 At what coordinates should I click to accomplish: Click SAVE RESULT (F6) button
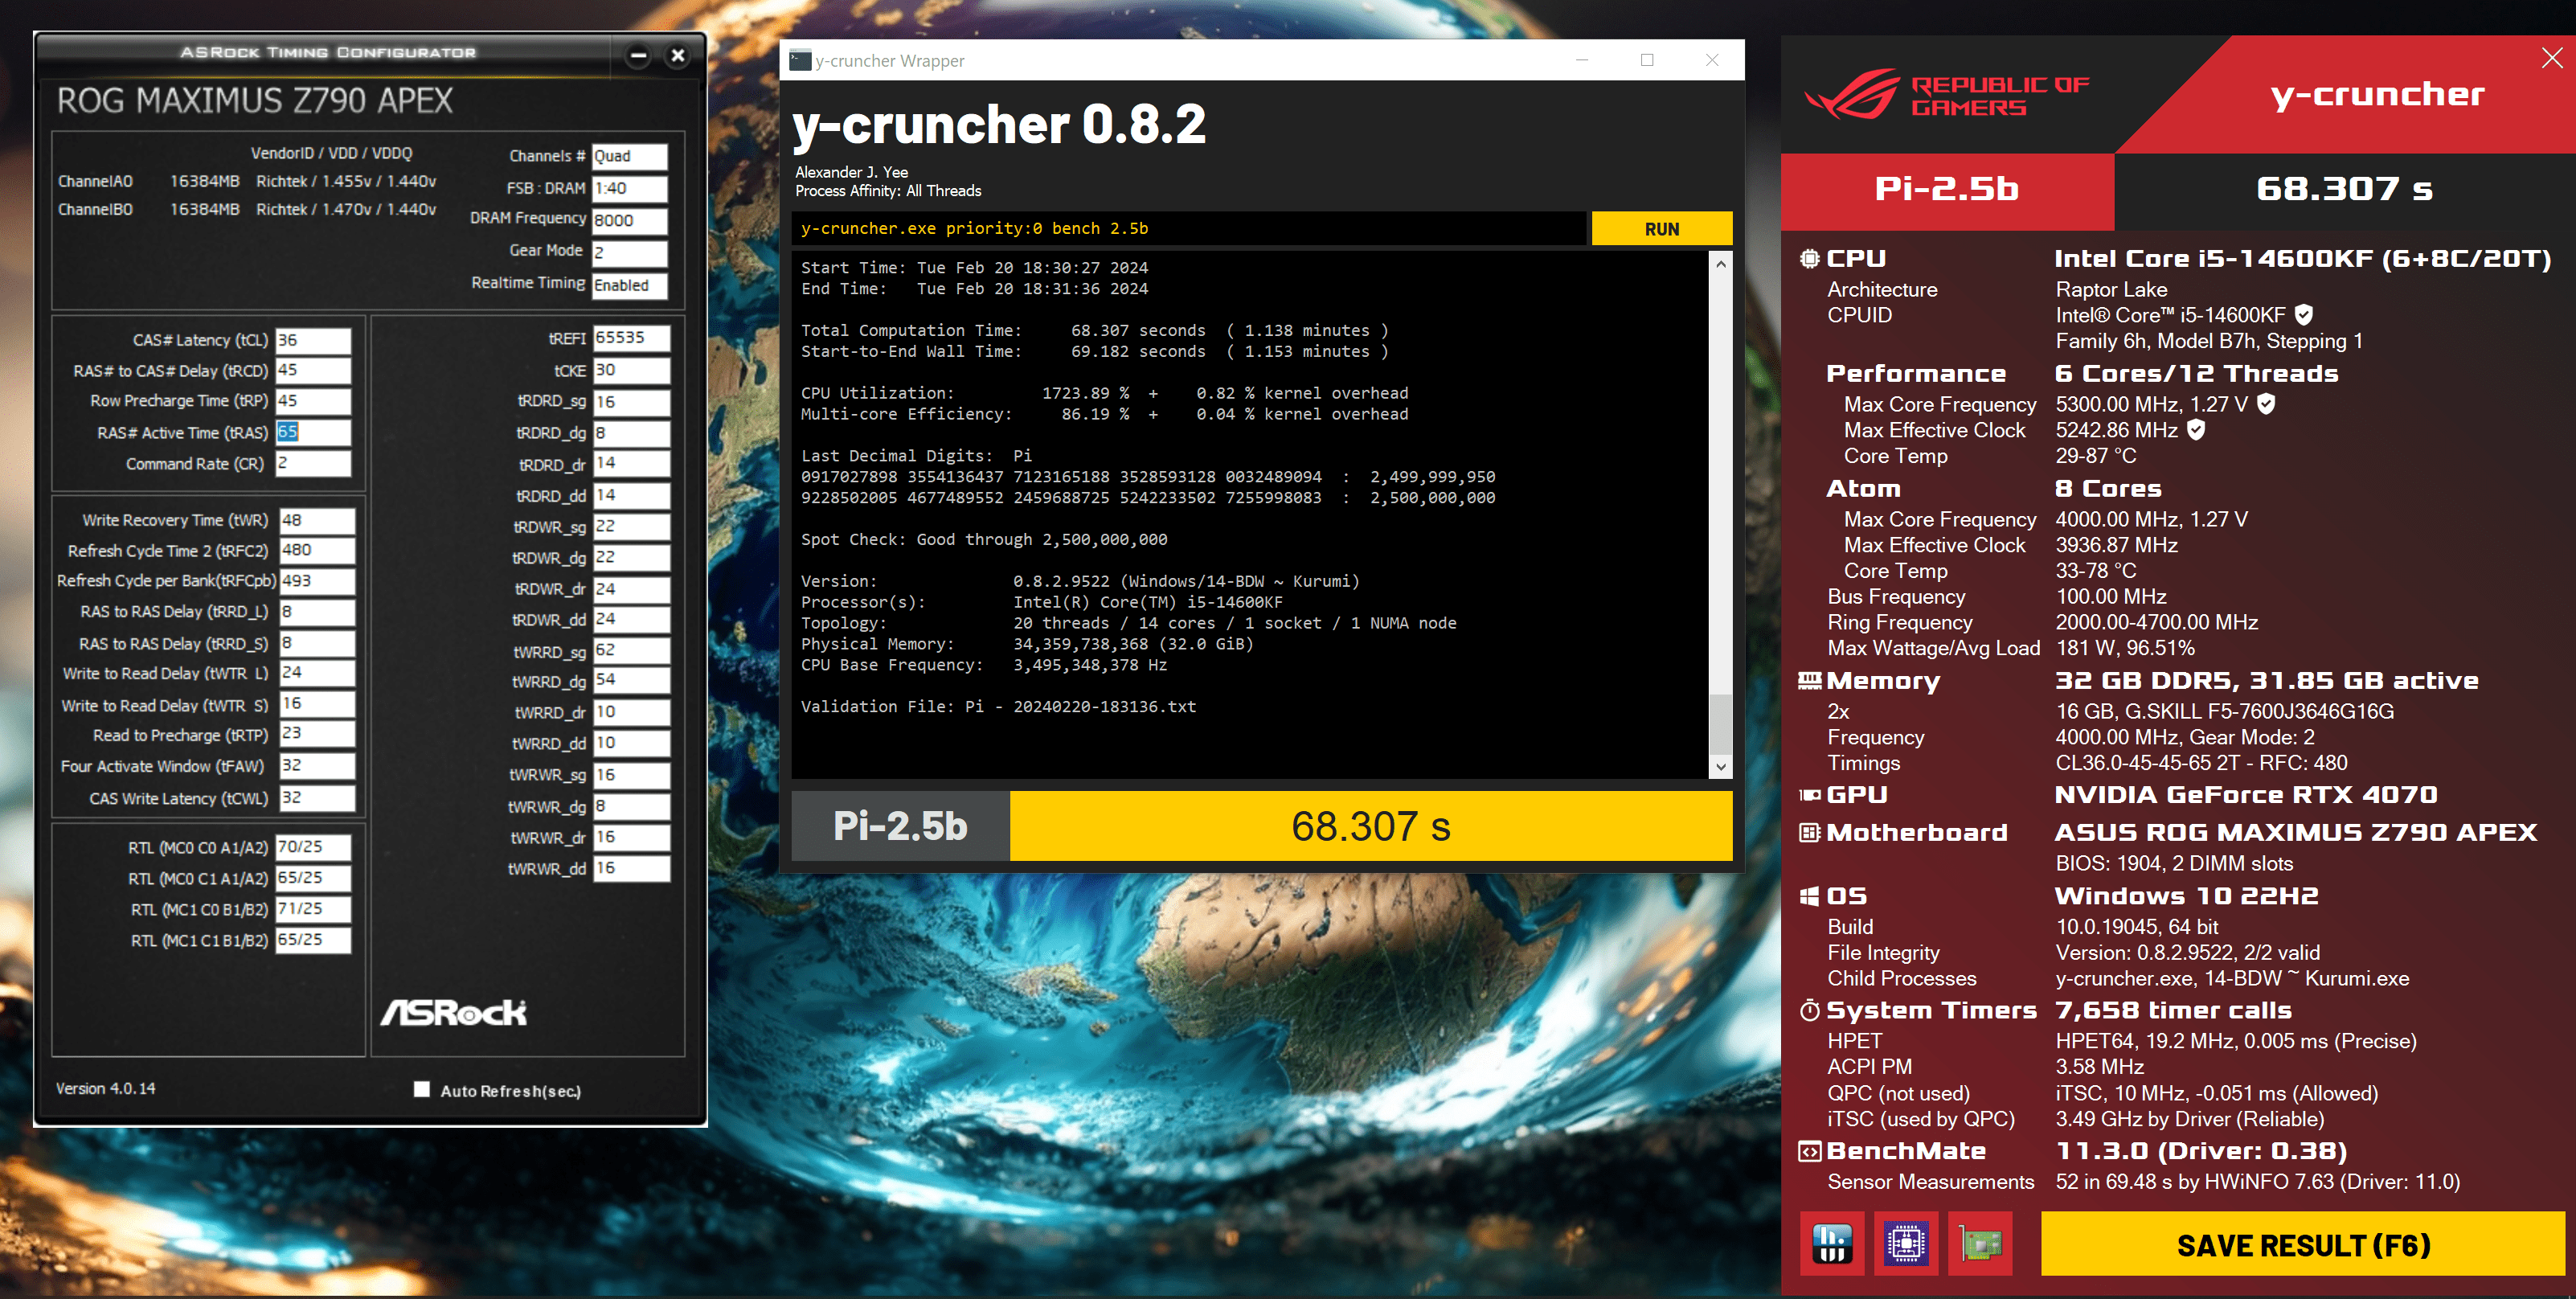(2302, 1245)
